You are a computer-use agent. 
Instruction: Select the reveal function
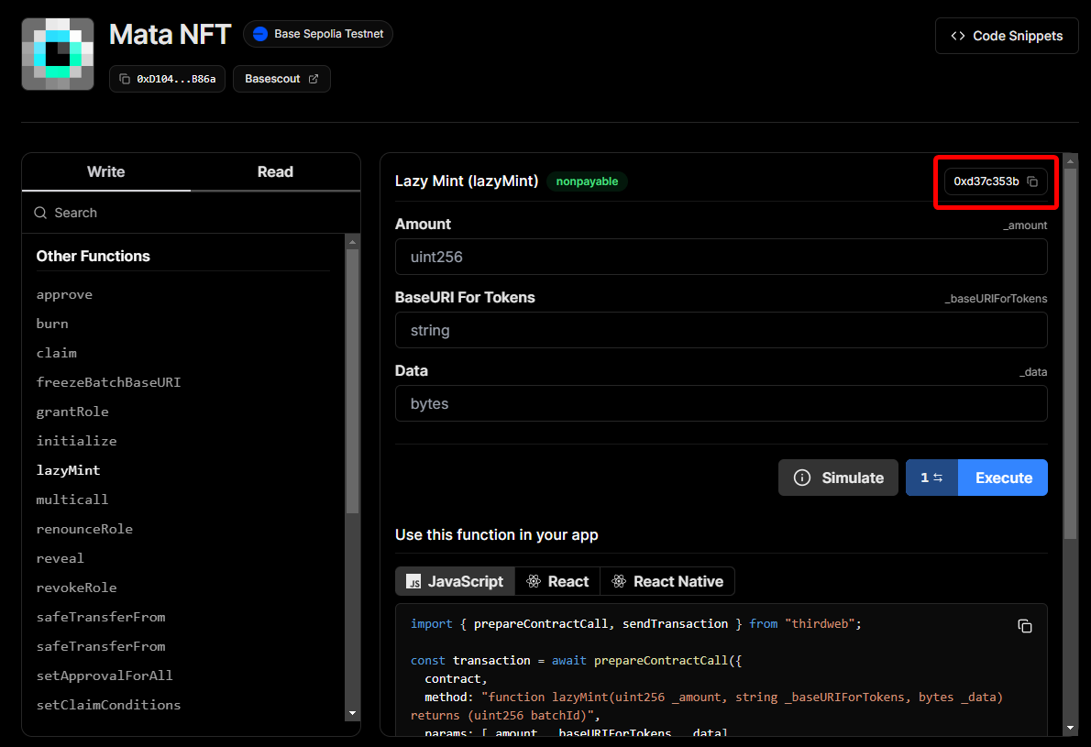[60, 558]
